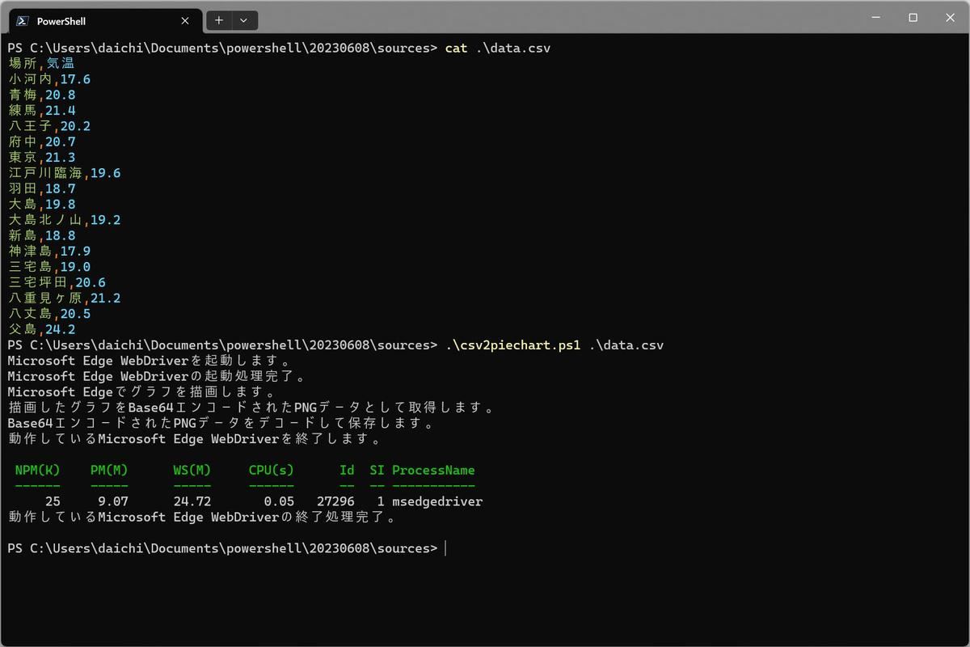
Task: Select the PowerShell tab
Action: click(x=103, y=21)
